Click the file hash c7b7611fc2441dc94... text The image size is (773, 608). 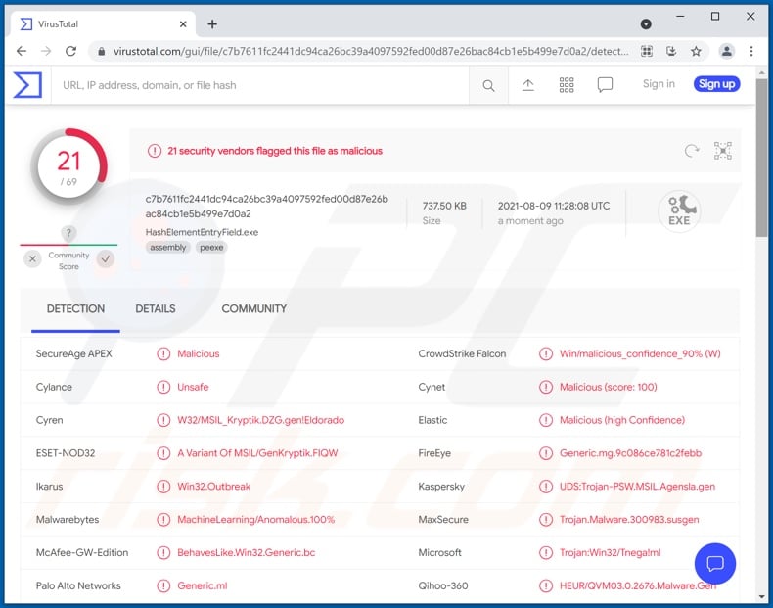267,207
